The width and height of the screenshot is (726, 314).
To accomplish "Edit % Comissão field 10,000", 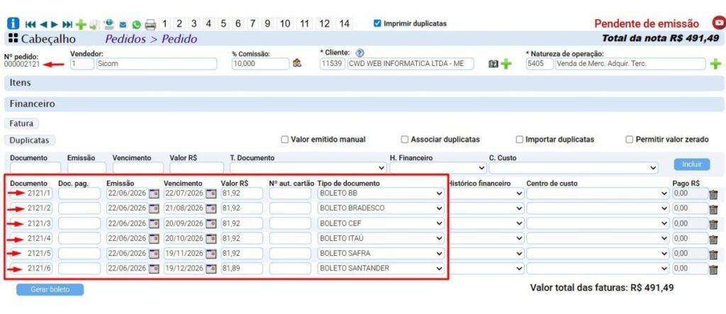I will point(260,64).
